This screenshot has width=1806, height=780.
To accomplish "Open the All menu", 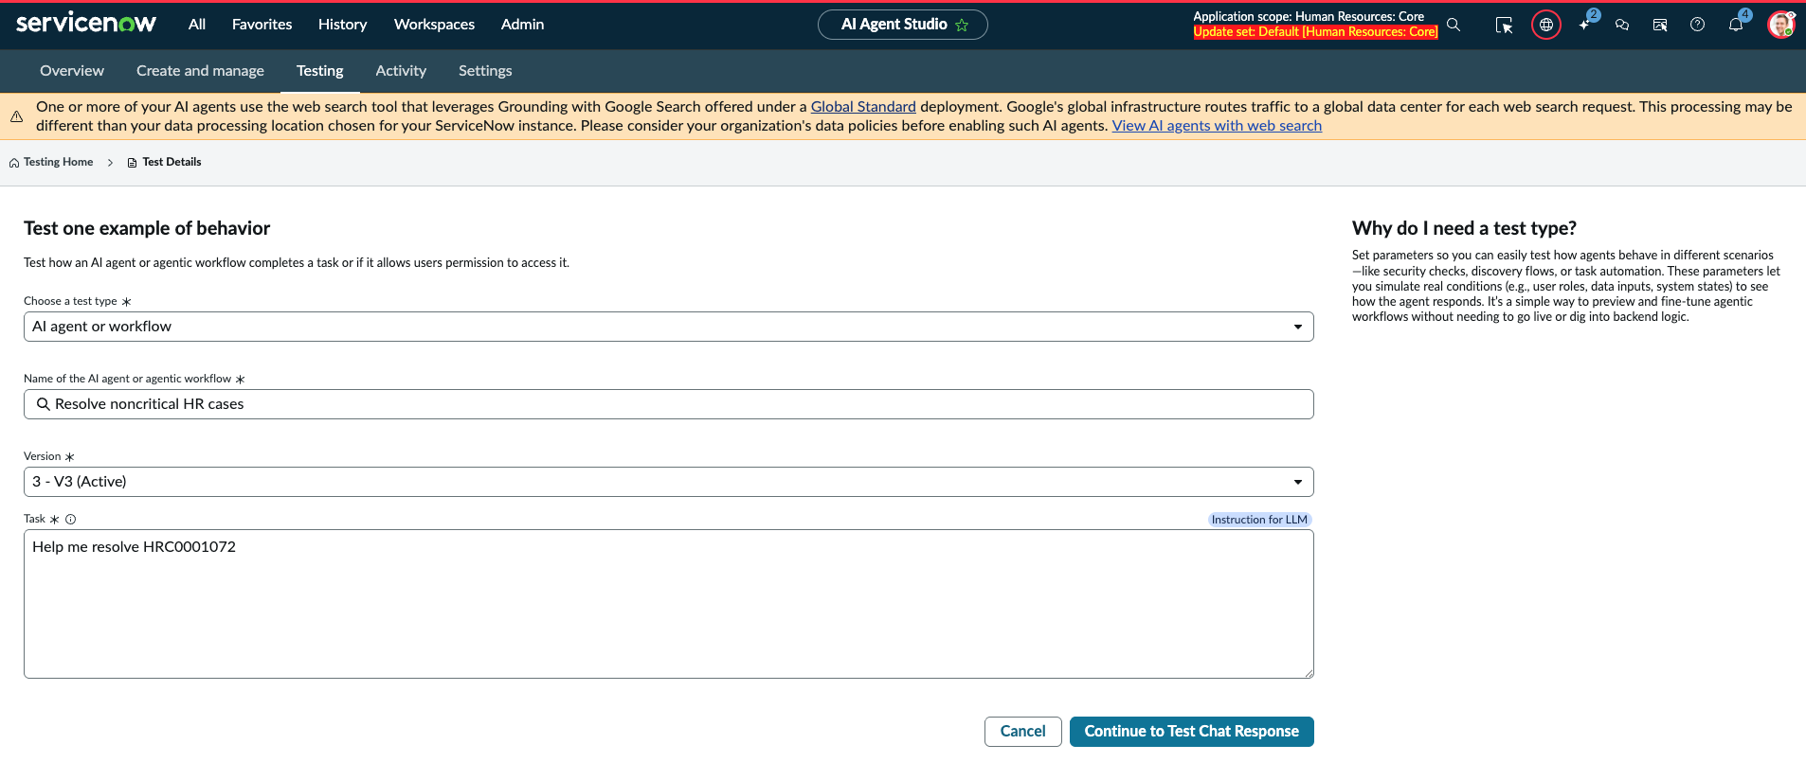I will click(197, 25).
